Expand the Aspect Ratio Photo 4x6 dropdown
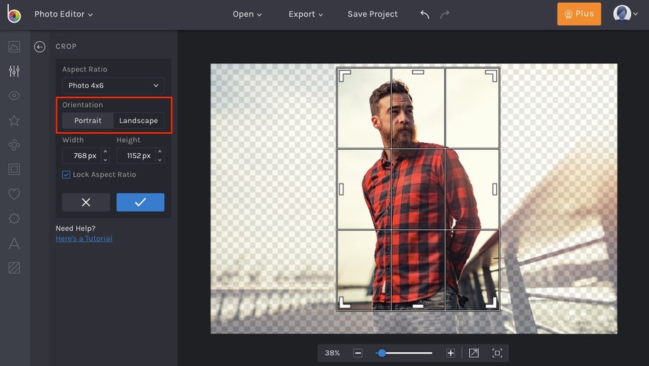The width and height of the screenshot is (649, 366). point(113,86)
